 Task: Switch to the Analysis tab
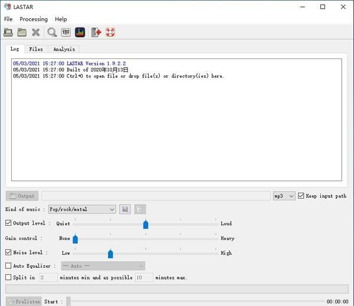point(64,49)
